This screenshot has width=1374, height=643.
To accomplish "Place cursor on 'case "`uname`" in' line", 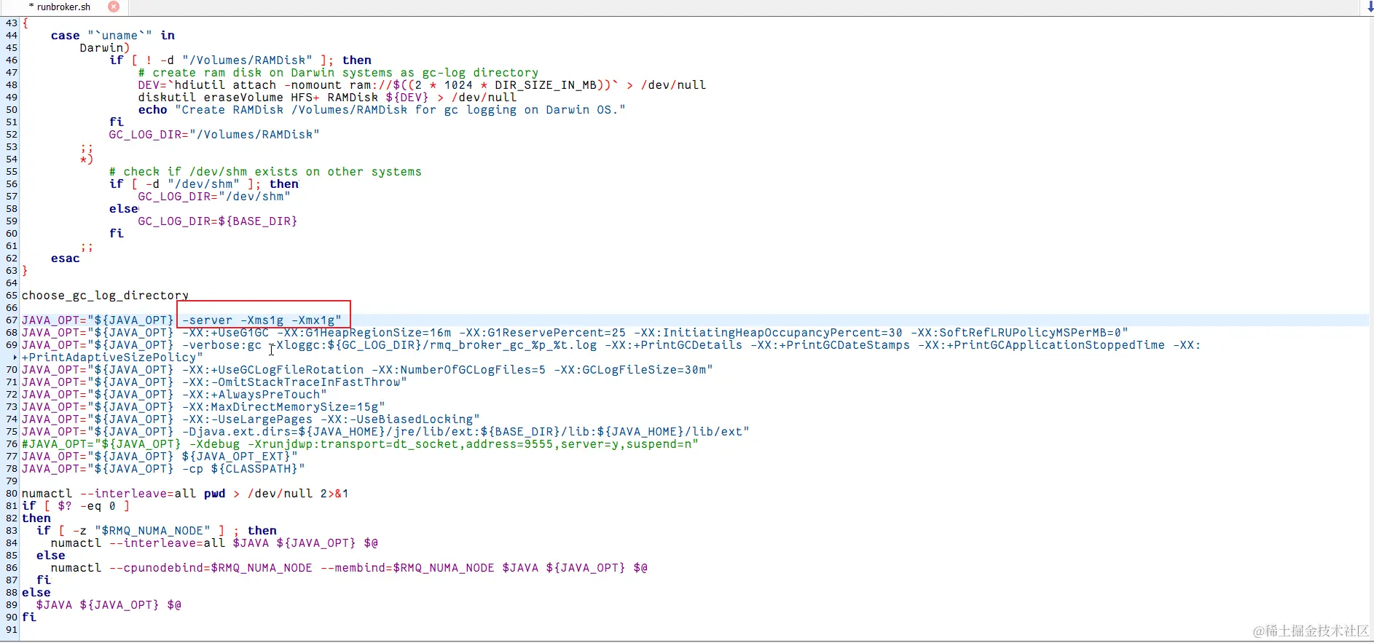I will pos(113,35).
